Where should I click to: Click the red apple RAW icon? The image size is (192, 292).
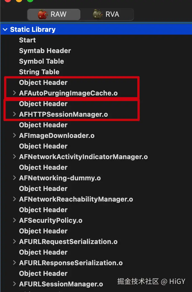point(43,15)
